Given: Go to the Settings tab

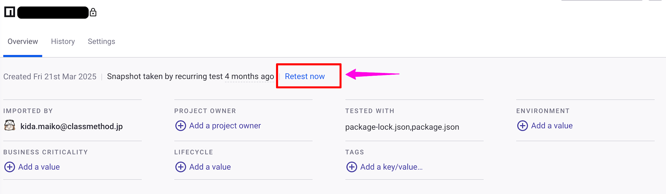Looking at the screenshot, I should [x=101, y=41].
